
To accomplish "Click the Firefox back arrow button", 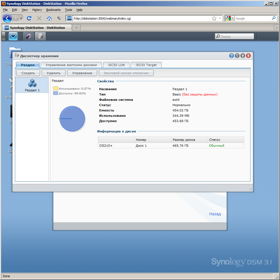I will coord(7,18).
